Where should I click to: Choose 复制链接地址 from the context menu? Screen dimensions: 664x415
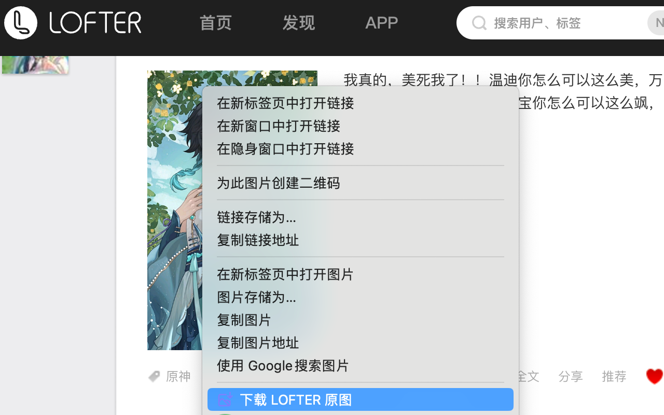point(258,240)
